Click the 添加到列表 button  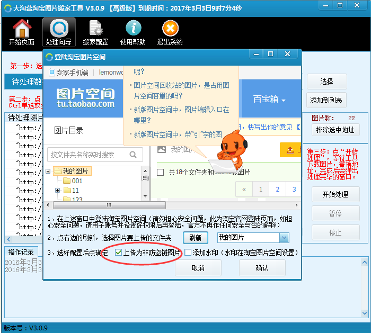pyautogui.click(x=326, y=101)
